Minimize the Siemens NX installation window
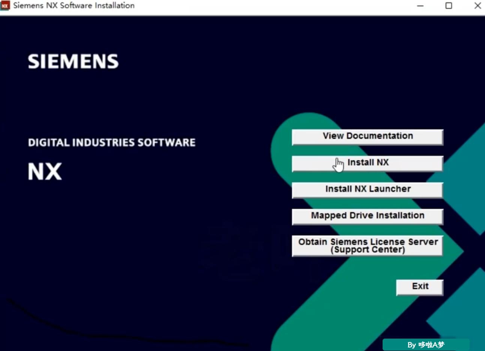485x351 pixels. click(x=420, y=6)
